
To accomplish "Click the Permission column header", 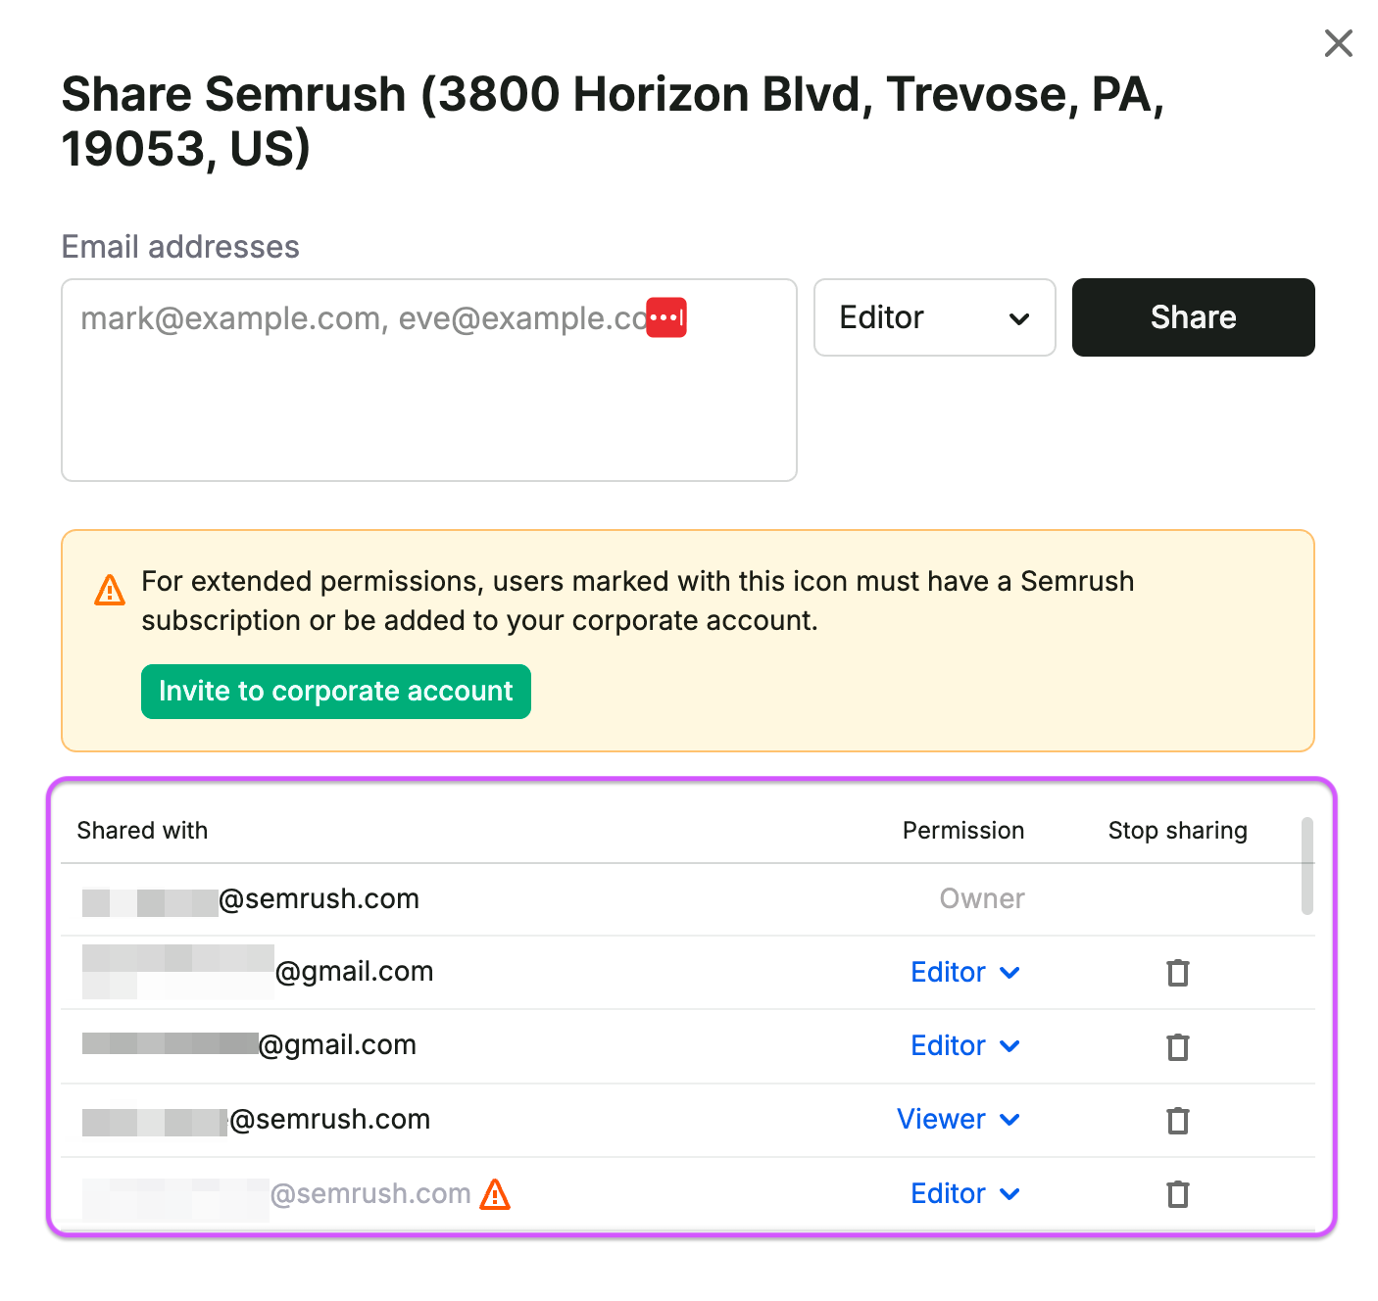I will point(963,831).
